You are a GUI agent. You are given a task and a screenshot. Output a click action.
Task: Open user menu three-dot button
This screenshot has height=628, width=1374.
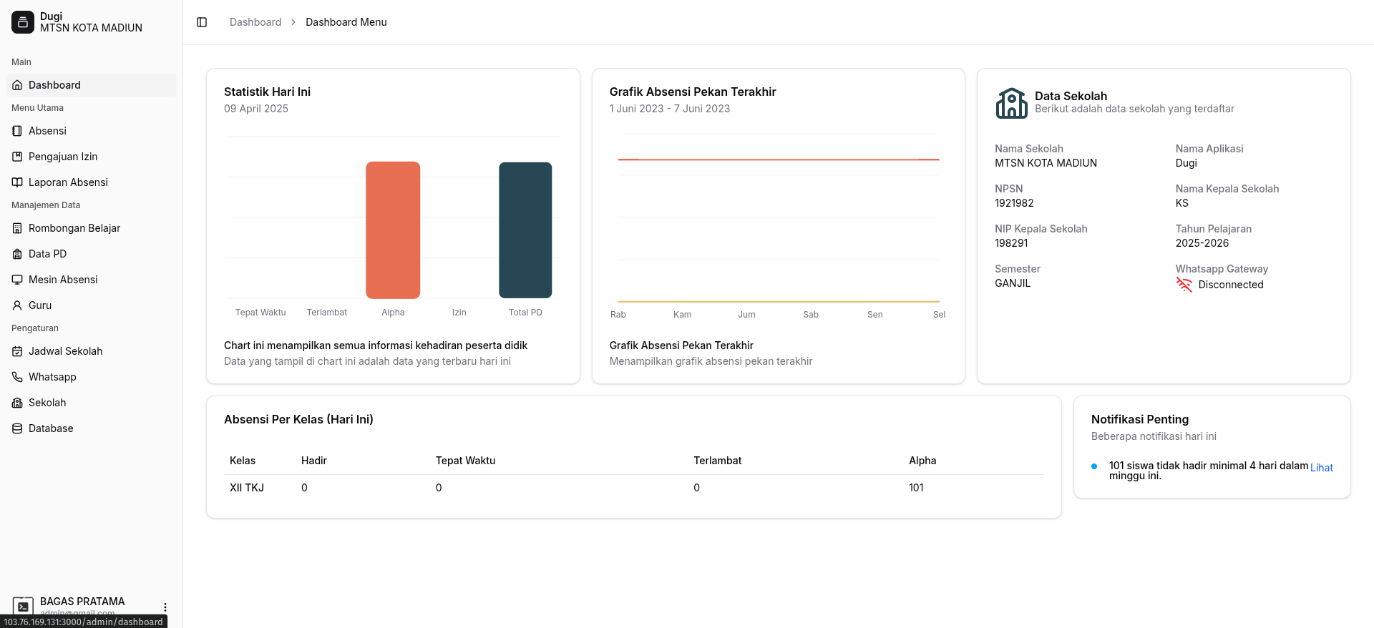[165, 607]
